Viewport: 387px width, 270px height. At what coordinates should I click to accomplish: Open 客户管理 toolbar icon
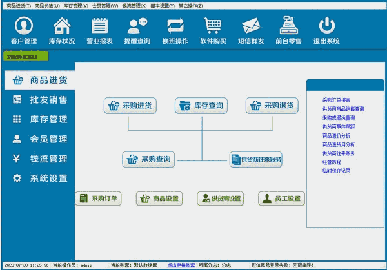point(24,30)
